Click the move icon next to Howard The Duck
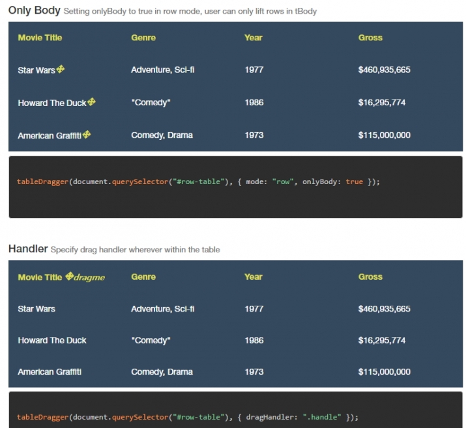The image size is (466, 428). (91, 101)
